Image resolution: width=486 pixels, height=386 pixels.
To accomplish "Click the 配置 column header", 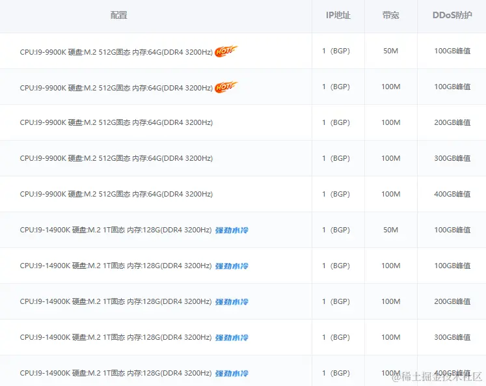I will point(118,15).
